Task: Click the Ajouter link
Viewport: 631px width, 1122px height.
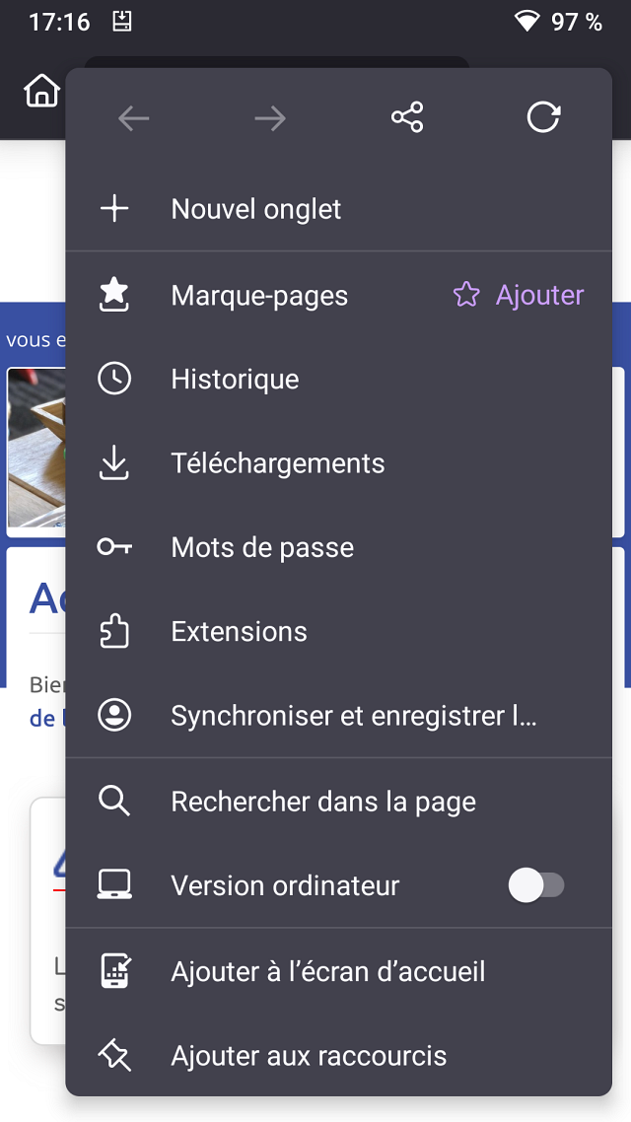Action: pos(539,295)
